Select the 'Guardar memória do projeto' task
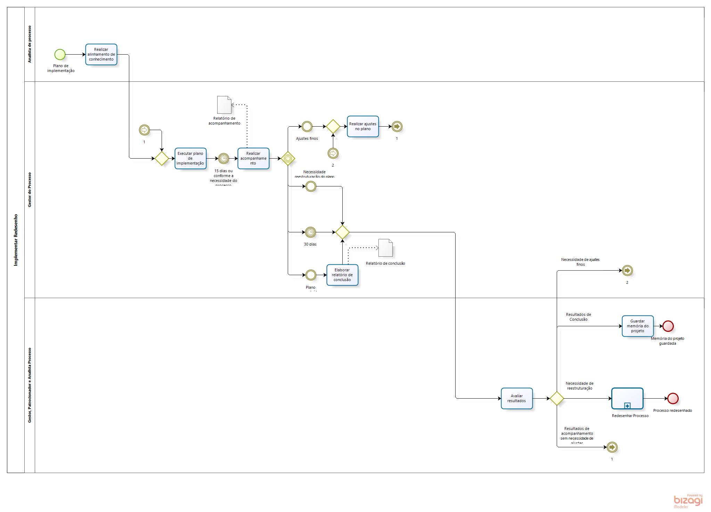The image size is (711, 512). click(637, 326)
